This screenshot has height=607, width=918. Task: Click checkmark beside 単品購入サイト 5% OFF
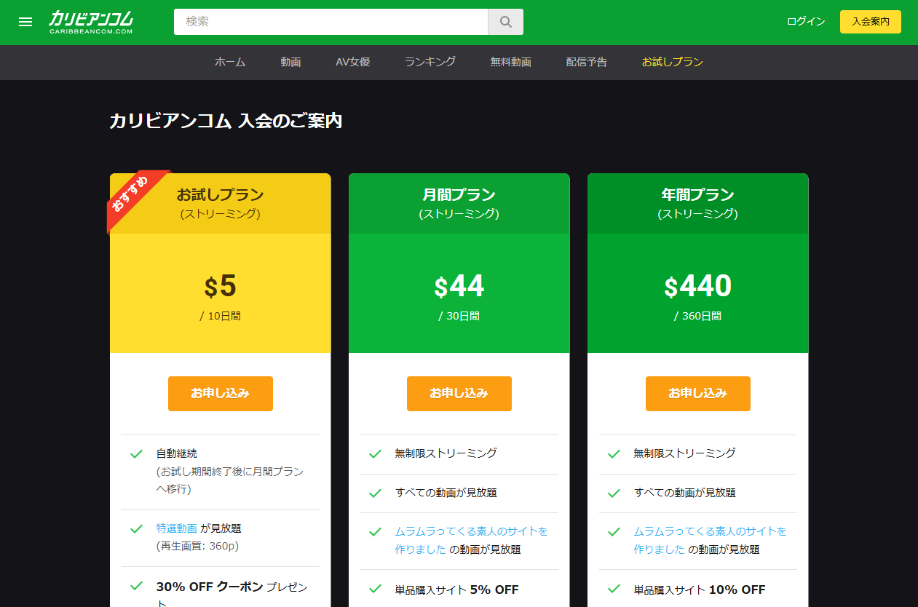(375, 588)
